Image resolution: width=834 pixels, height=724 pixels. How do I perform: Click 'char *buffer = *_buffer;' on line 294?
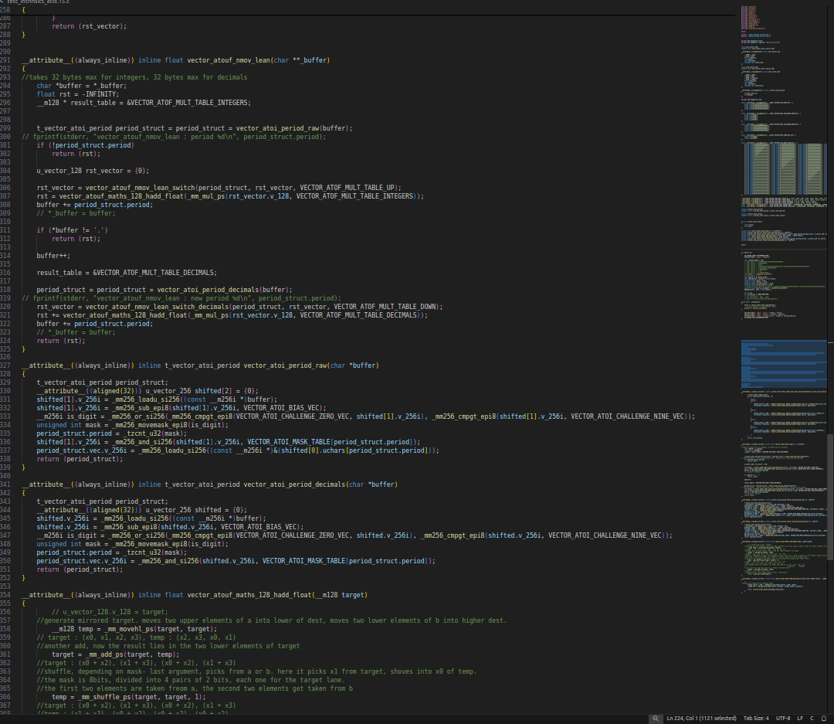(x=82, y=86)
